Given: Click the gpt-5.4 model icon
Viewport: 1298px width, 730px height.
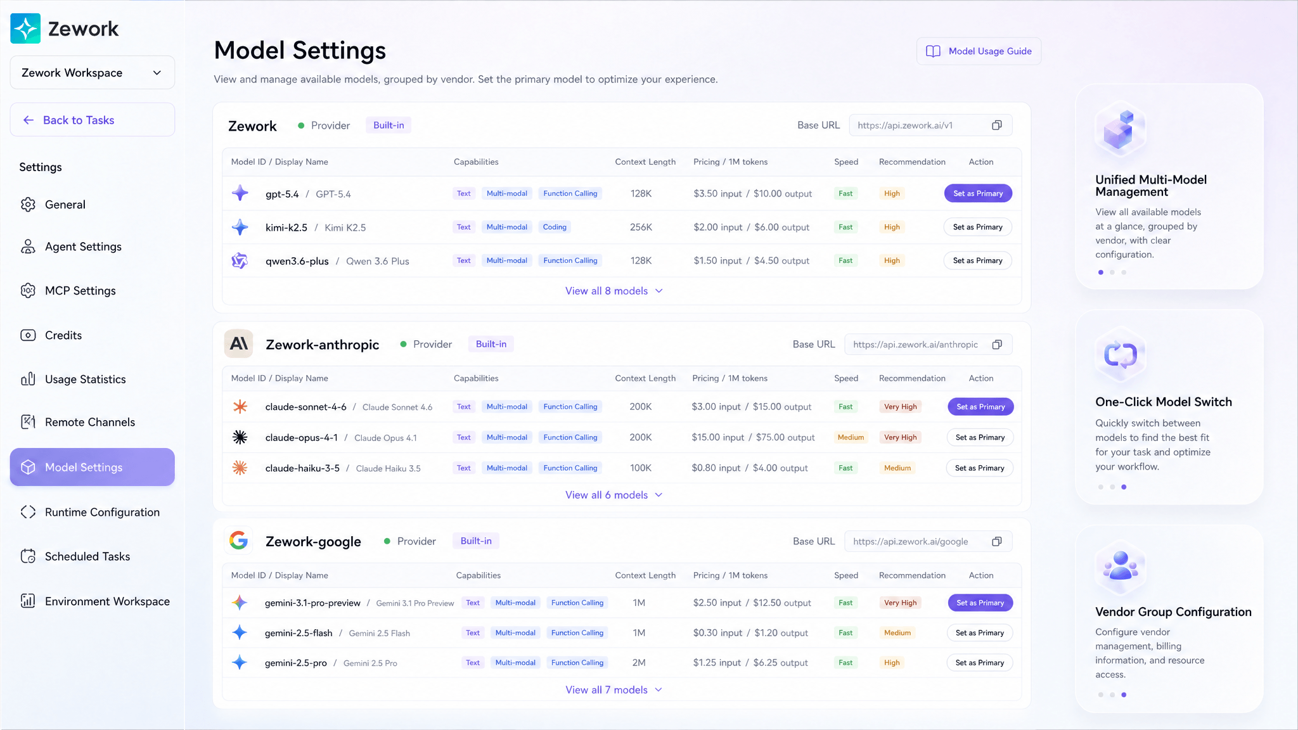Looking at the screenshot, I should point(240,193).
